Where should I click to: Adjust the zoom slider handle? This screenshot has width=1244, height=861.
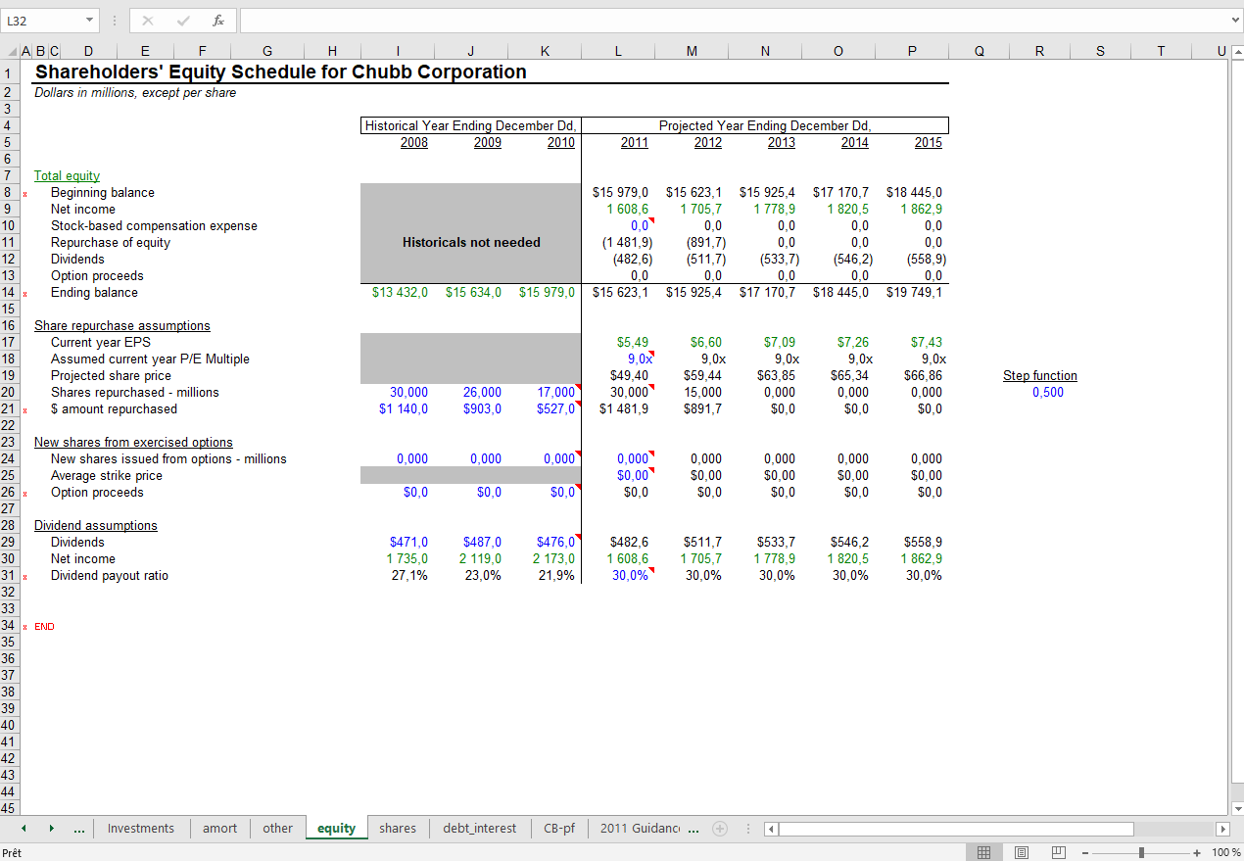click(1141, 853)
